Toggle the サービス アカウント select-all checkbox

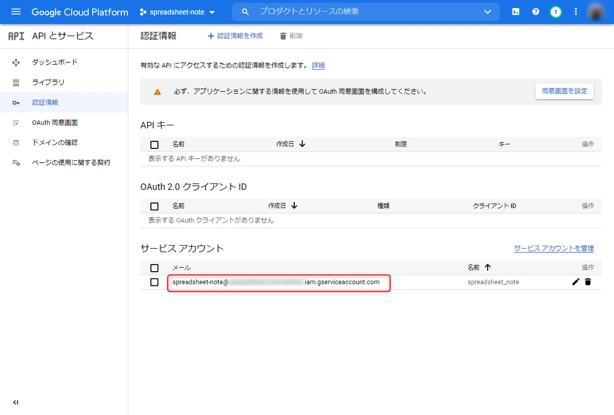(155, 268)
